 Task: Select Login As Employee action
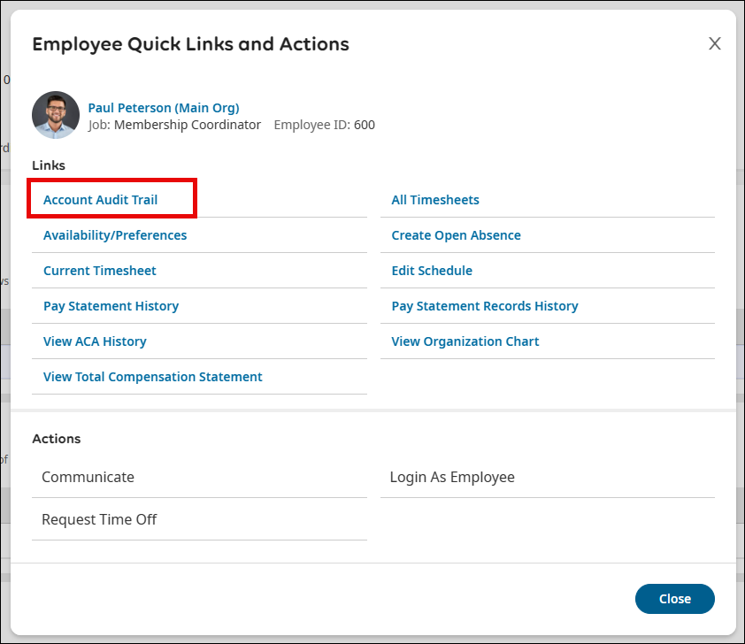tap(452, 477)
